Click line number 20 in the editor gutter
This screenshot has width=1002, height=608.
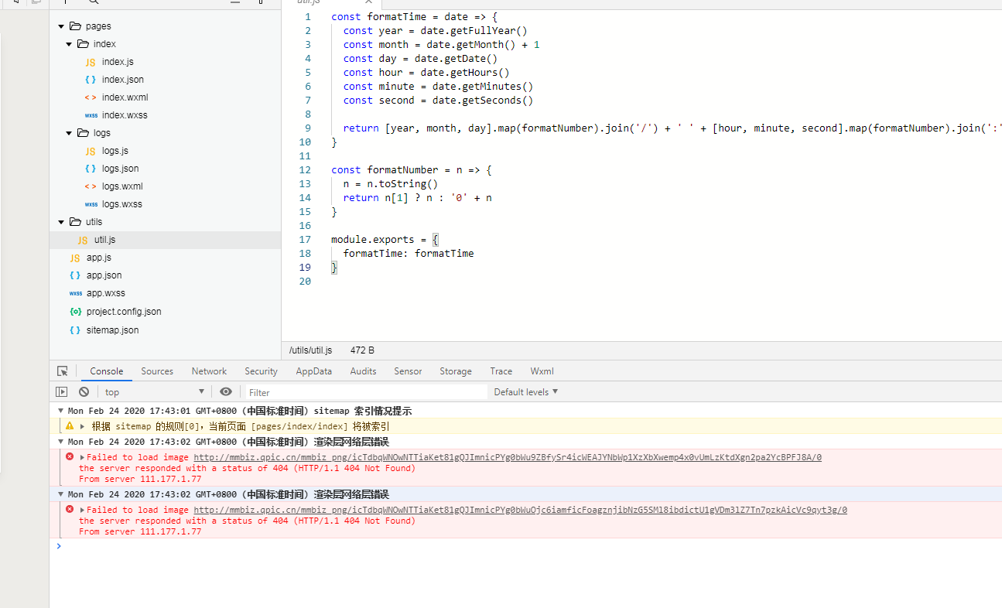[x=305, y=282]
